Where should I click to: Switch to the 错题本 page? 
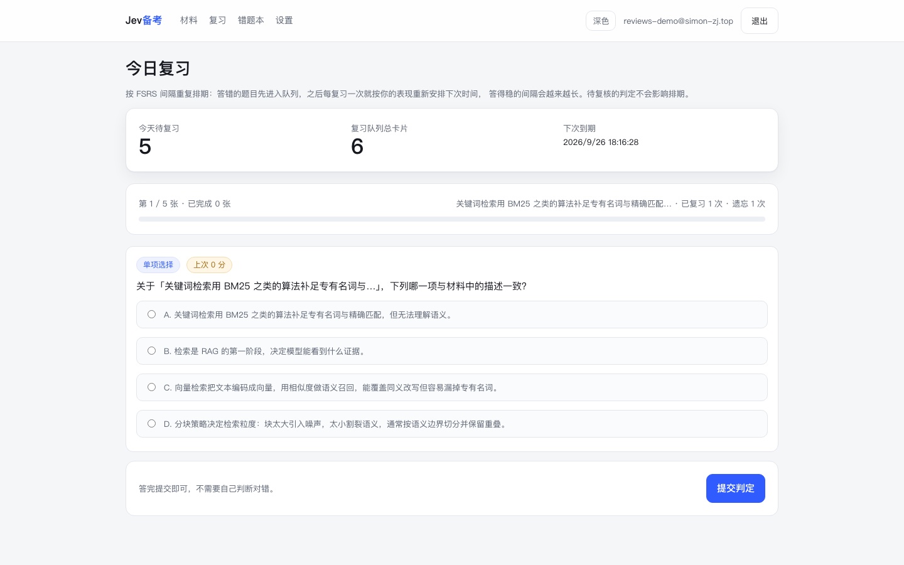[250, 20]
